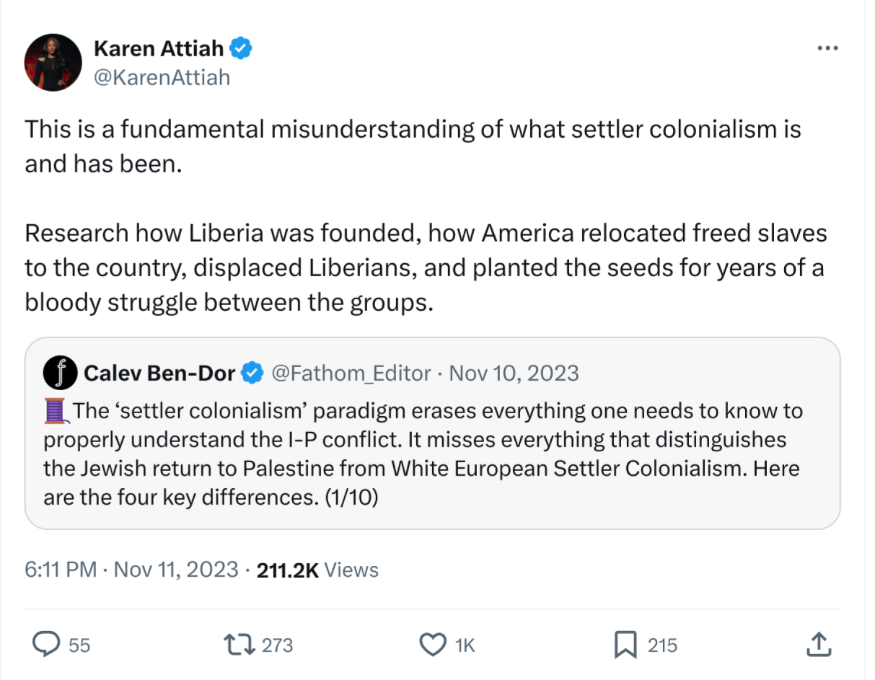
Task: Click Karen Attiah's verified badge
Action: pyautogui.click(x=241, y=49)
